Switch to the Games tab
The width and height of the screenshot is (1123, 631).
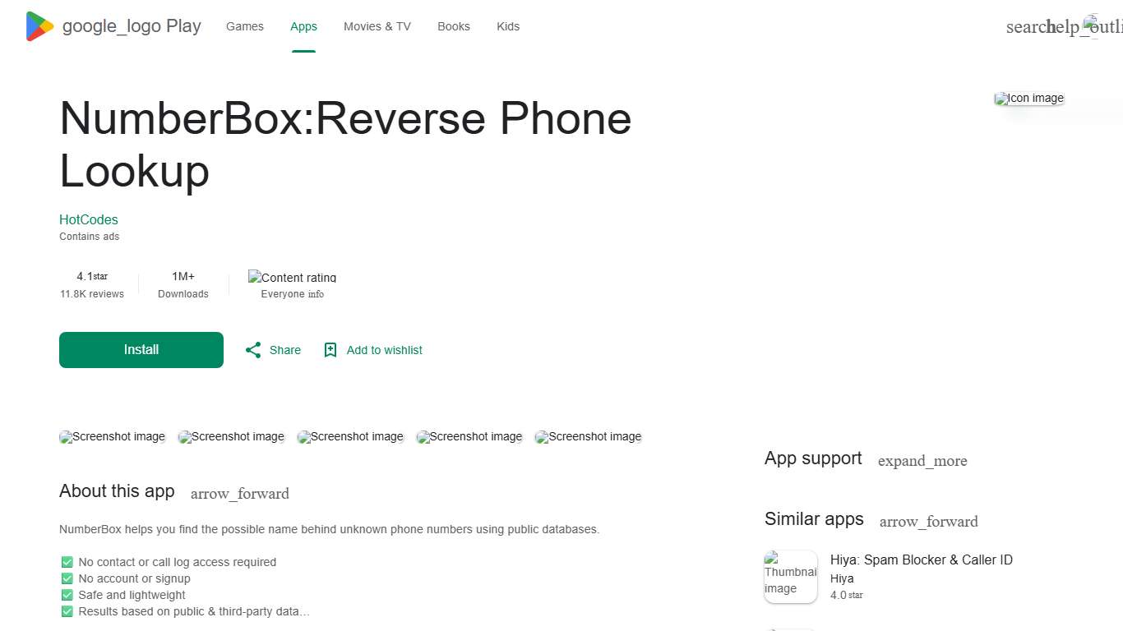pos(244,25)
